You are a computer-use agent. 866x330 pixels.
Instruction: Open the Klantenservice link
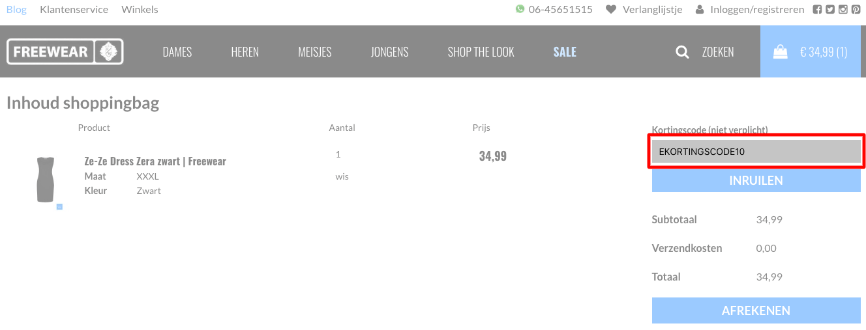[x=74, y=9]
